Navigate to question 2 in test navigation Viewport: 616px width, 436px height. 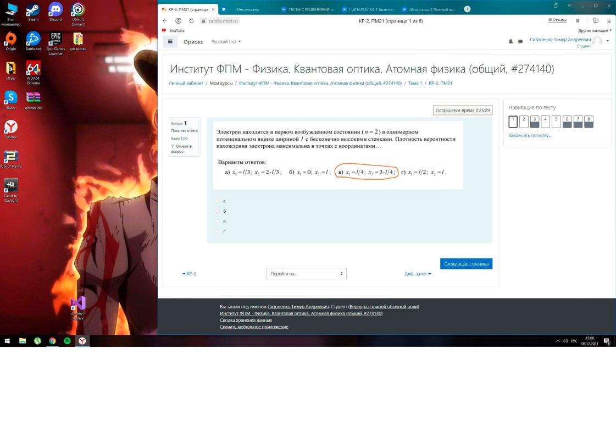(524, 122)
